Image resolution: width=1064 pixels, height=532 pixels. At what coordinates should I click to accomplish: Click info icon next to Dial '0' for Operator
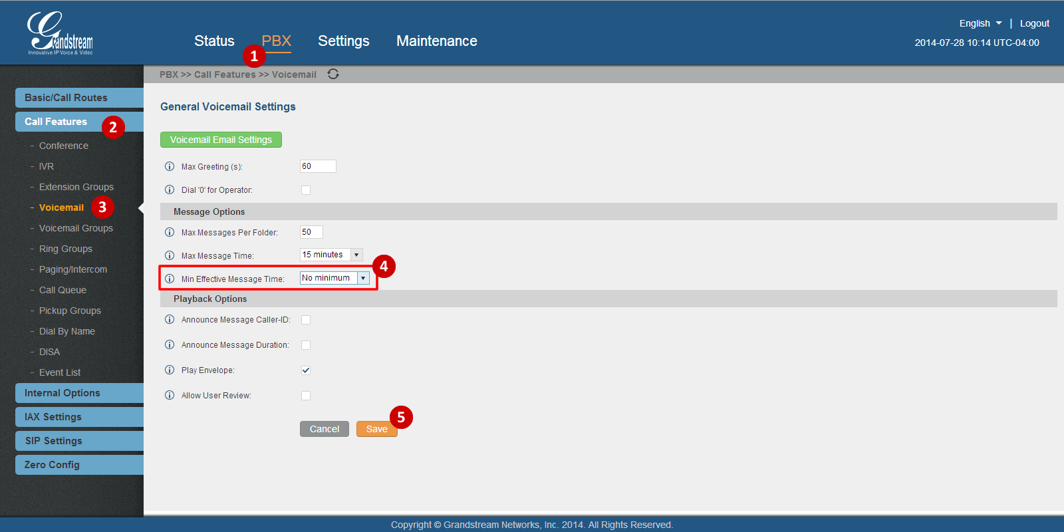click(x=170, y=190)
